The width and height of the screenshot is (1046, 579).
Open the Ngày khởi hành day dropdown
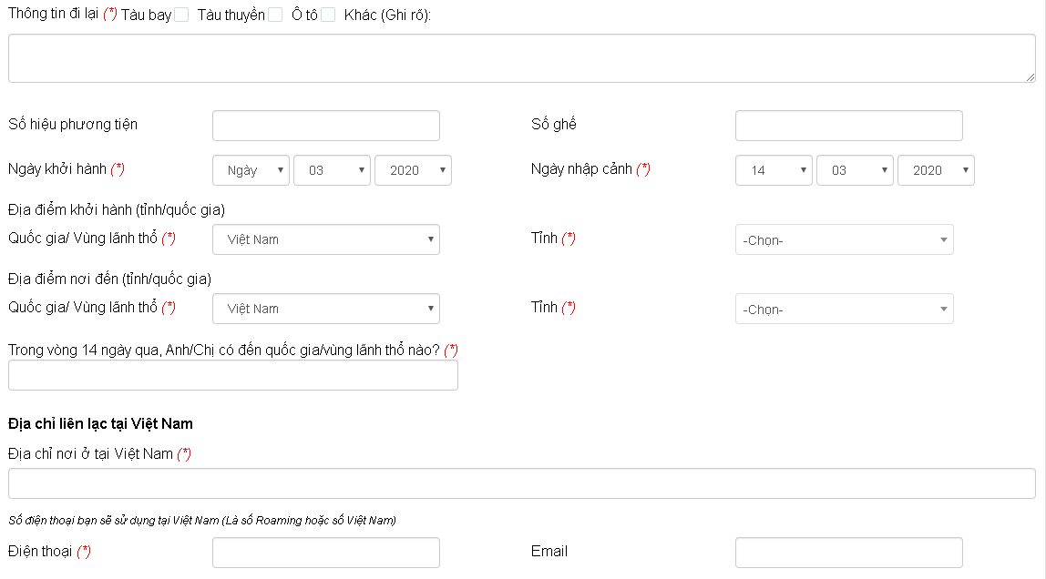pos(251,170)
